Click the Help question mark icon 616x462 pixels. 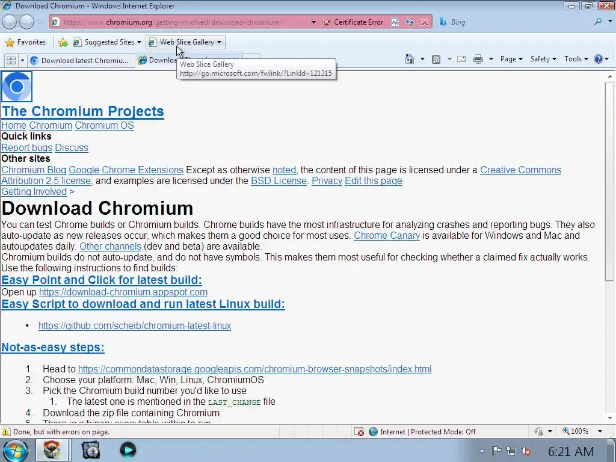(x=599, y=60)
